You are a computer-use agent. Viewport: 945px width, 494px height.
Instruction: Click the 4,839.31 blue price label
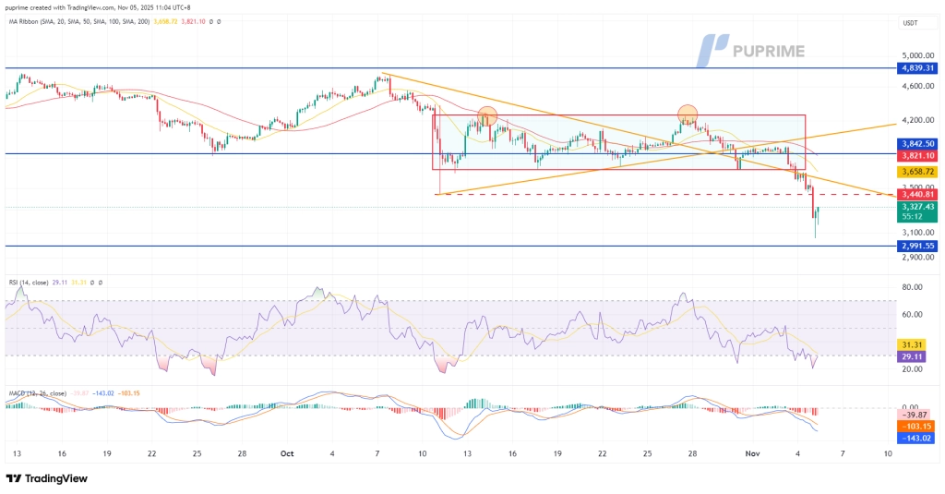(x=916, y=68)
